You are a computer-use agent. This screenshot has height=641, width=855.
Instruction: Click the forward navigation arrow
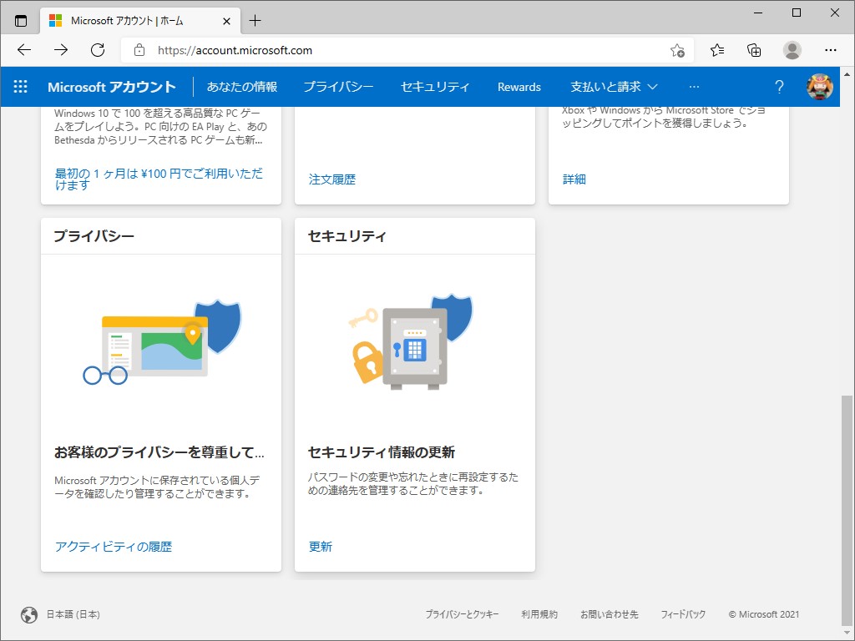(x=60, y=49)
